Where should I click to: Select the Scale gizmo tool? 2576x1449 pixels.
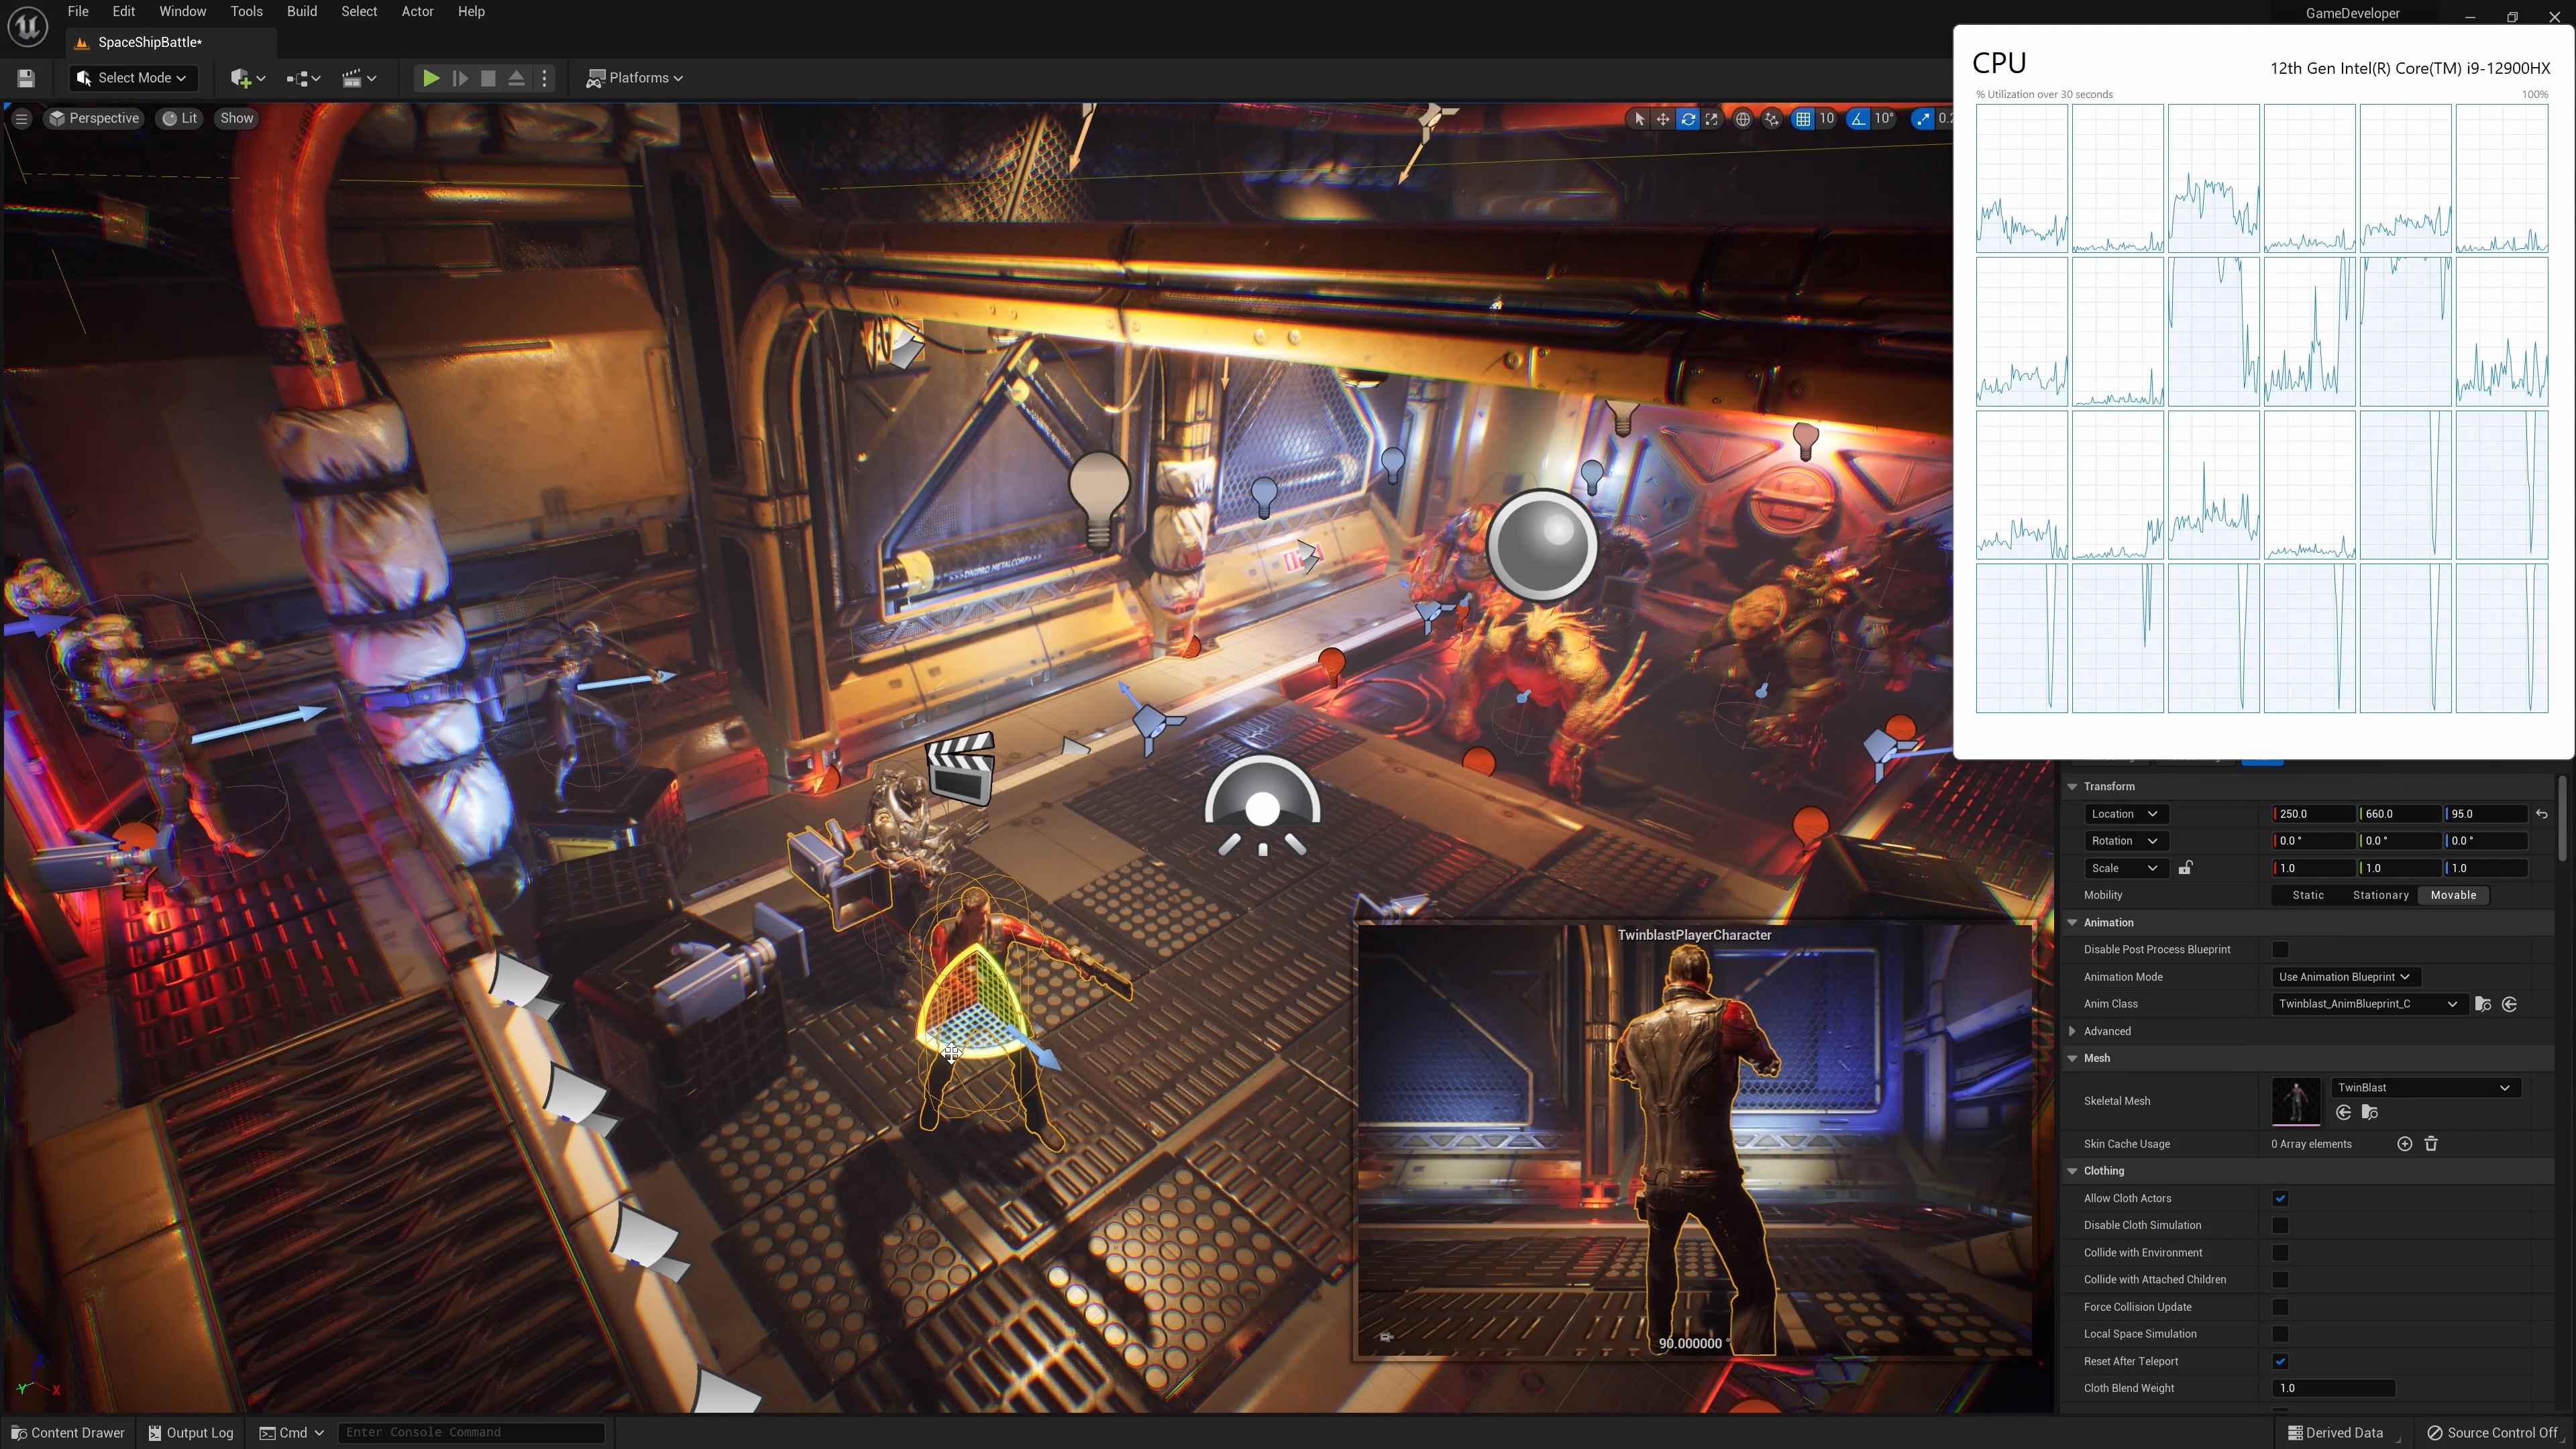pos(1712,119)
